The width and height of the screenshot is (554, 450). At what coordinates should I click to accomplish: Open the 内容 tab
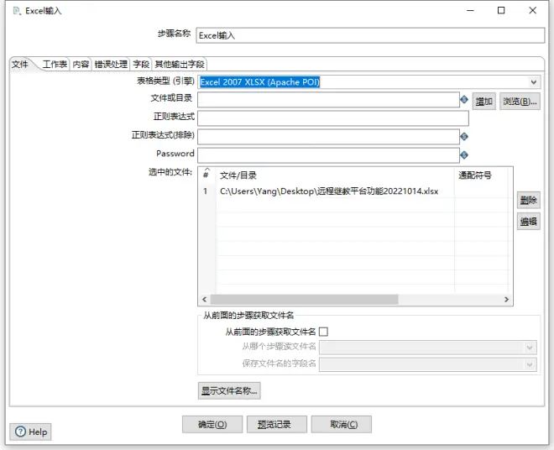(81, 64)
